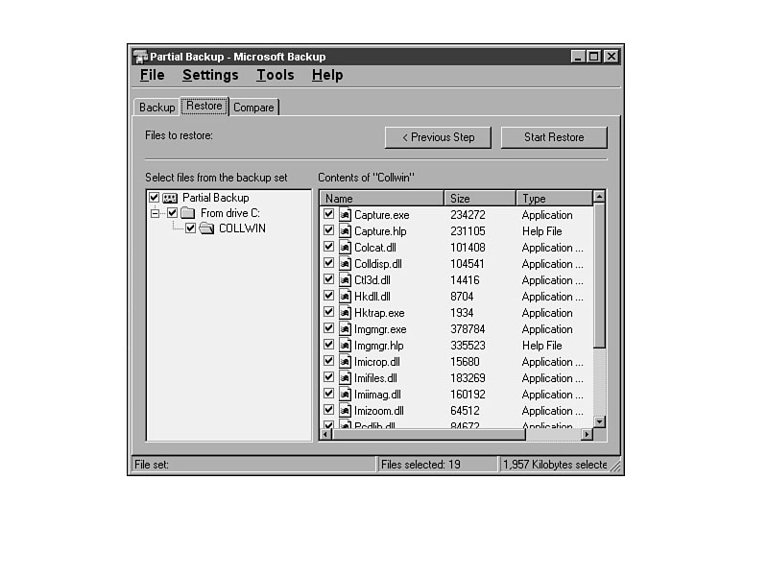The height and width of the screenshot is (576, 768).
Task: Sort the file list by Name column
Action: [x=381, y=199]
